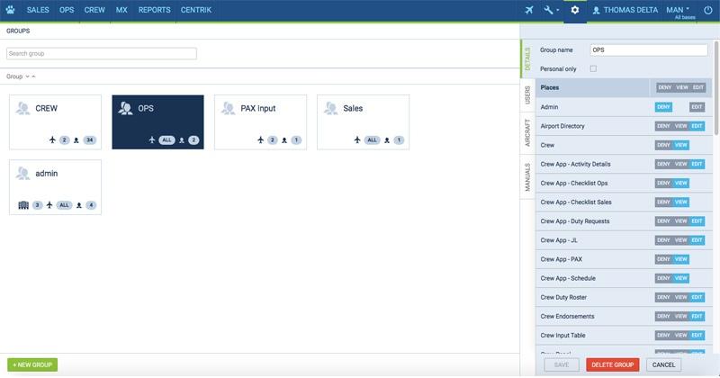The width and height of the screenshot is (720, 378).
Task: Open the REPORTS menu
Action: [x=154, y=10]
